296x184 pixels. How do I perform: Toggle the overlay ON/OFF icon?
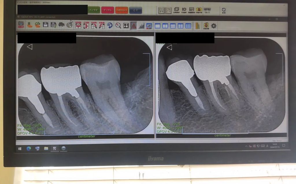click(149, 26)
